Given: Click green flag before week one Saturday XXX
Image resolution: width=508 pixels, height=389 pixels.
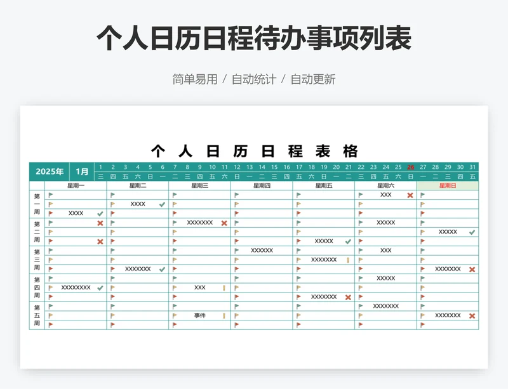Looking at the screenshot, I should coord(361,195).
